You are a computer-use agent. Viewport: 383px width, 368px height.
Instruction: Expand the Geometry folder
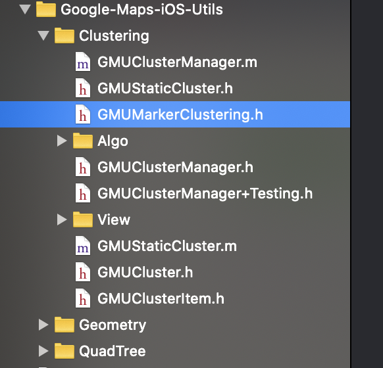click(43, 325)
